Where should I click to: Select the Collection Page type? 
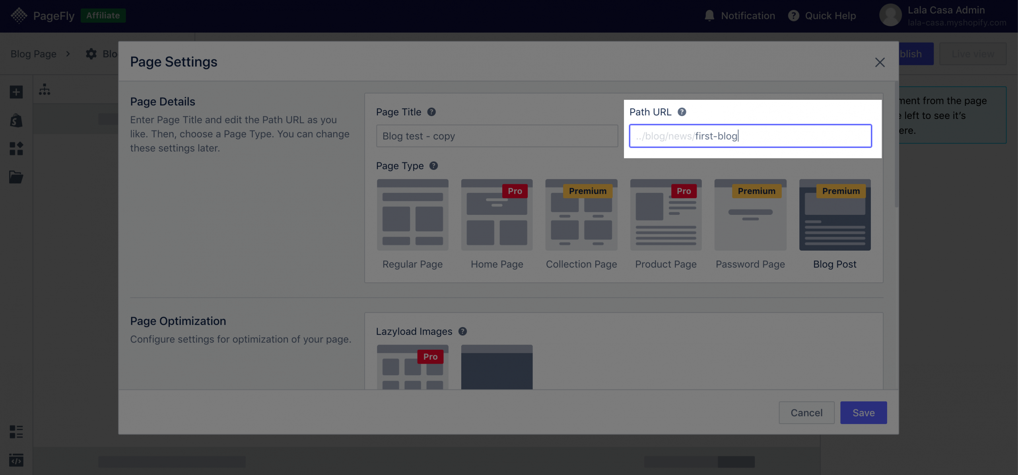coord(581,224)
